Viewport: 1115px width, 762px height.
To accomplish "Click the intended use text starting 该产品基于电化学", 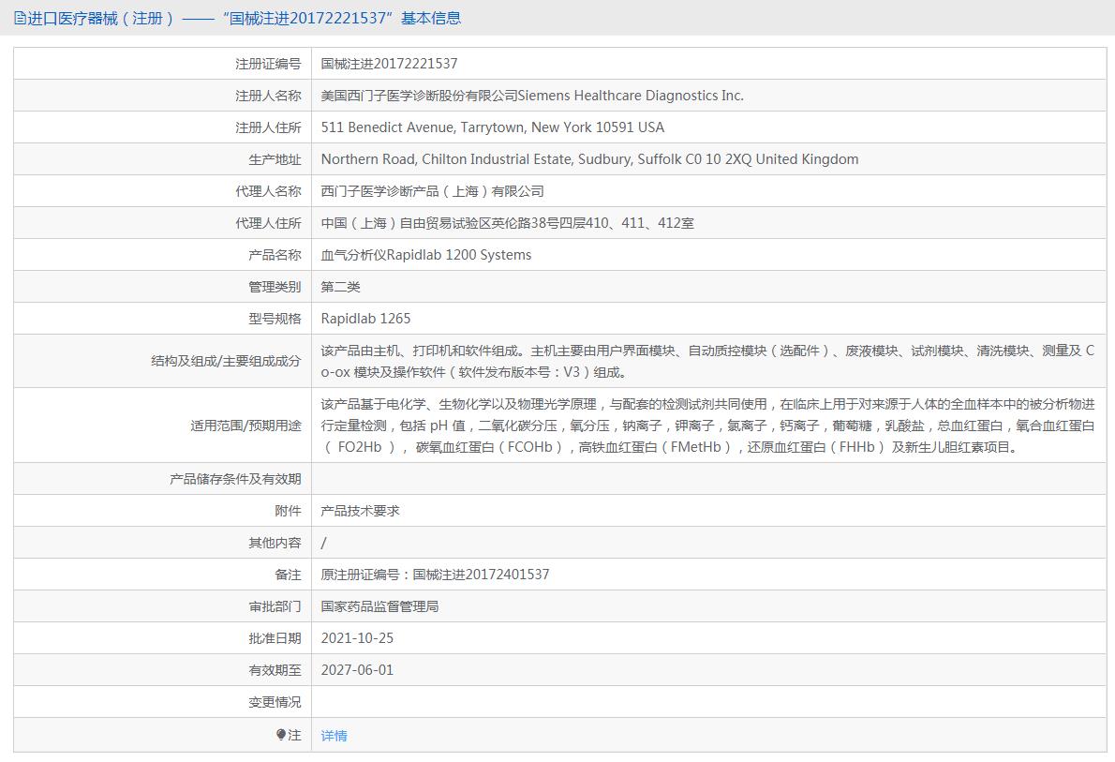I will 707,426.
